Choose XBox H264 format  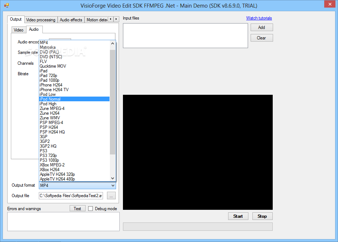pyautogui.click(x=74, y=170)
